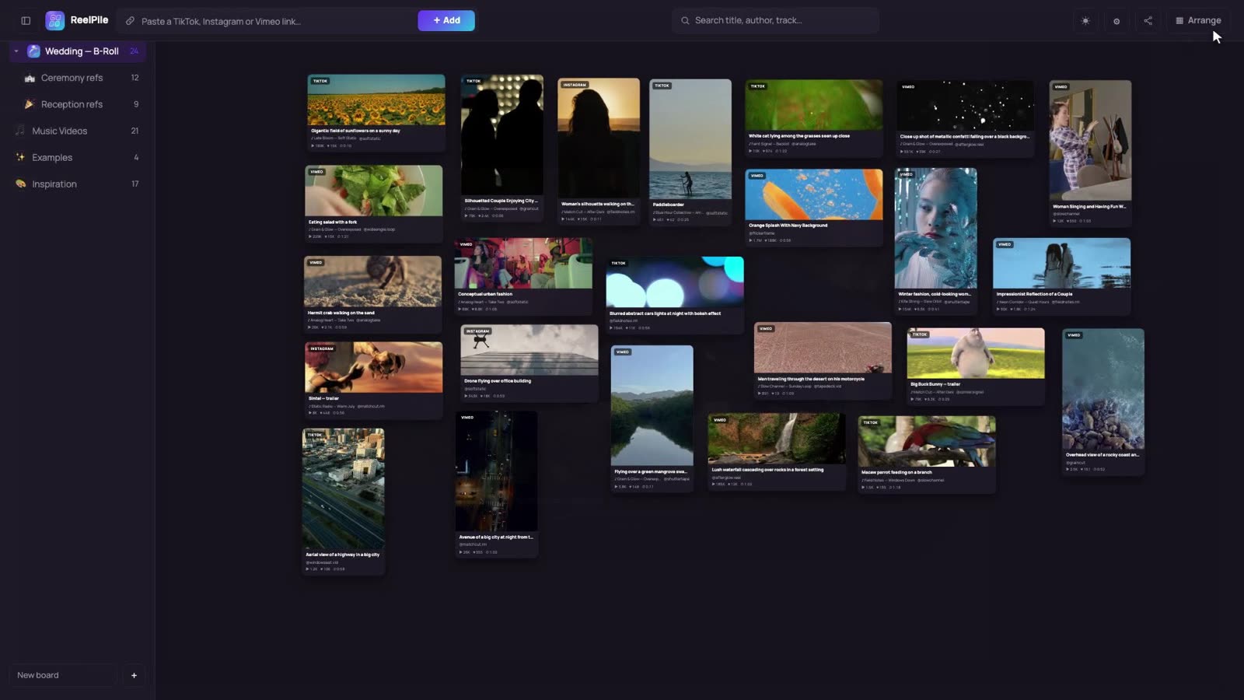
Task: Open the flying over green mangrove card
Action: 652,418
